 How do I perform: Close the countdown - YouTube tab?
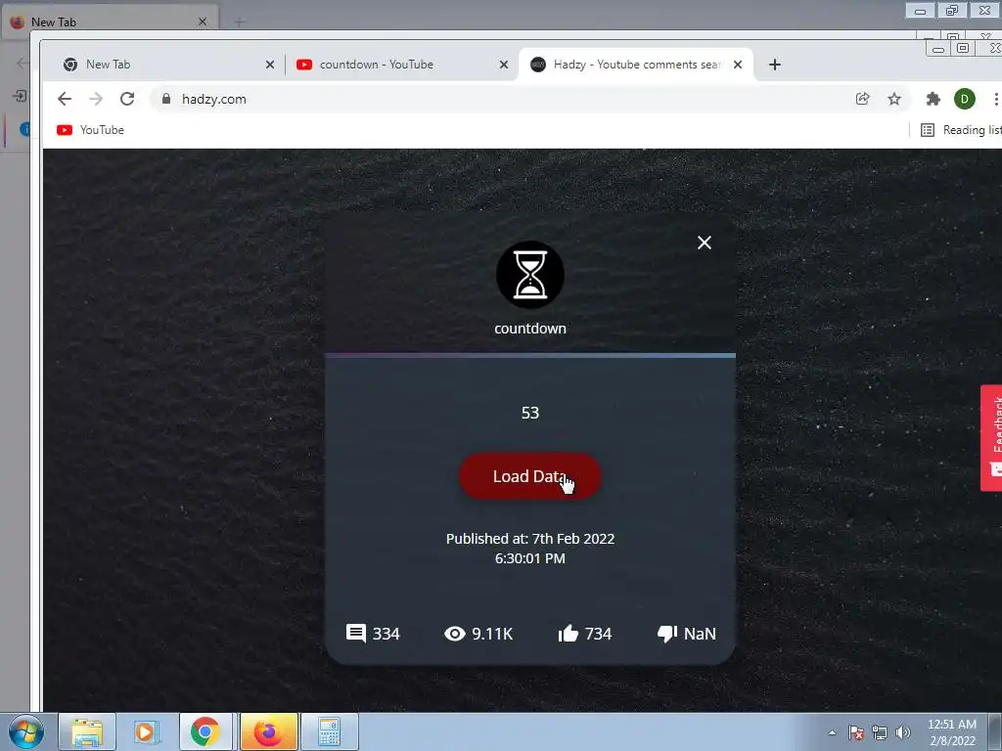click(x=504, y=65)
